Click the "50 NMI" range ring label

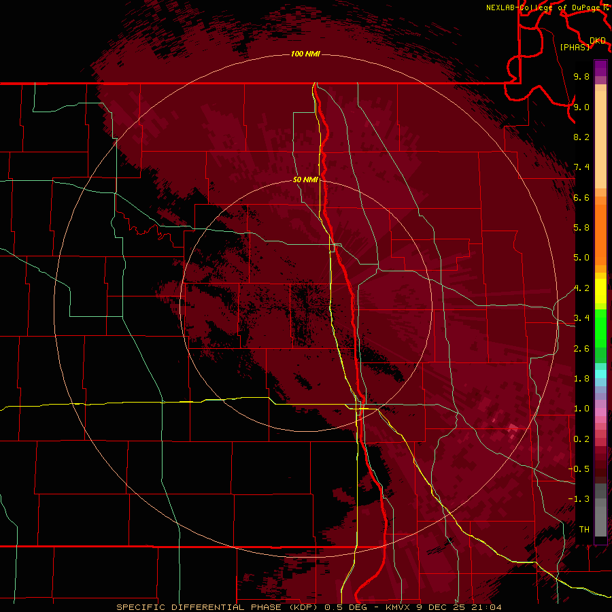[x=305, y=180]
